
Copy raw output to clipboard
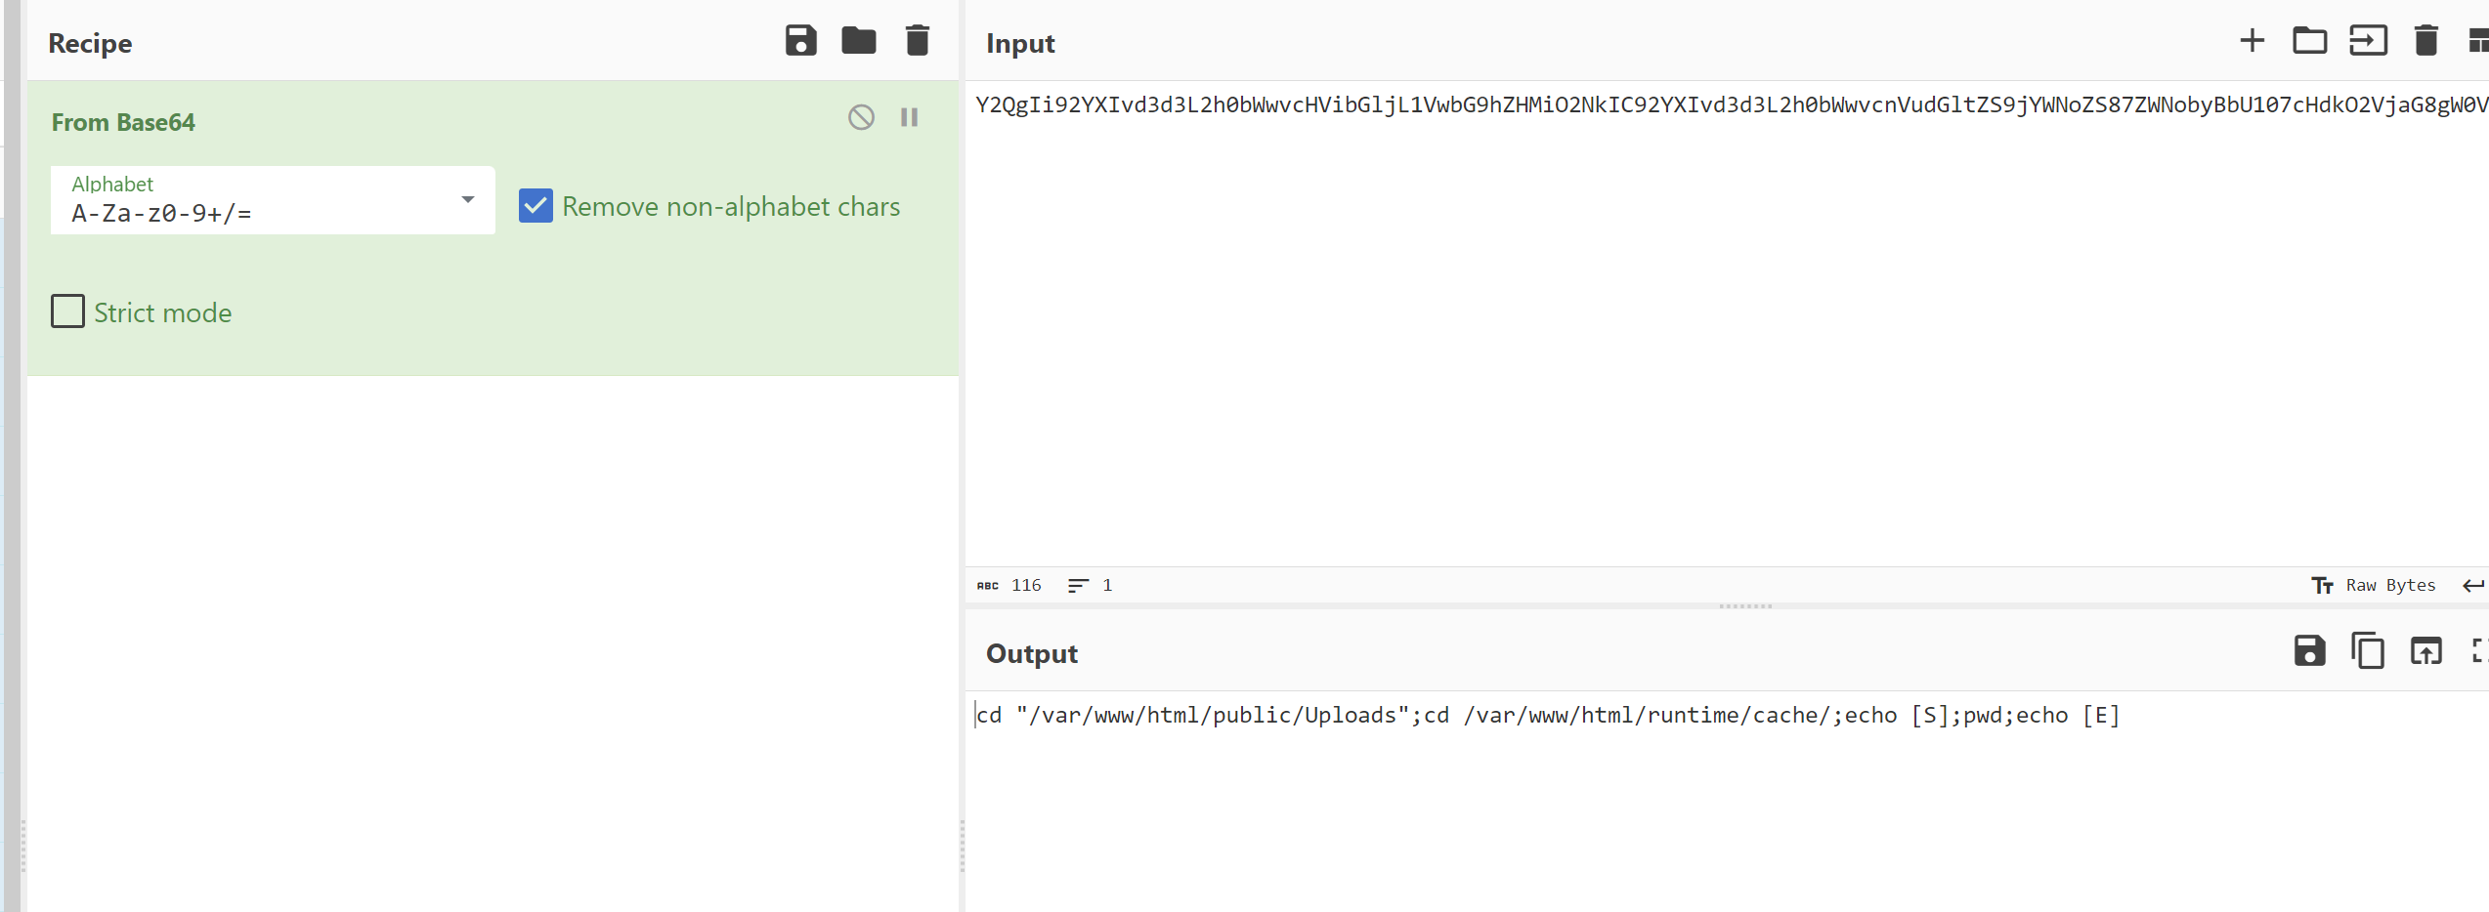pos(2367,650)
